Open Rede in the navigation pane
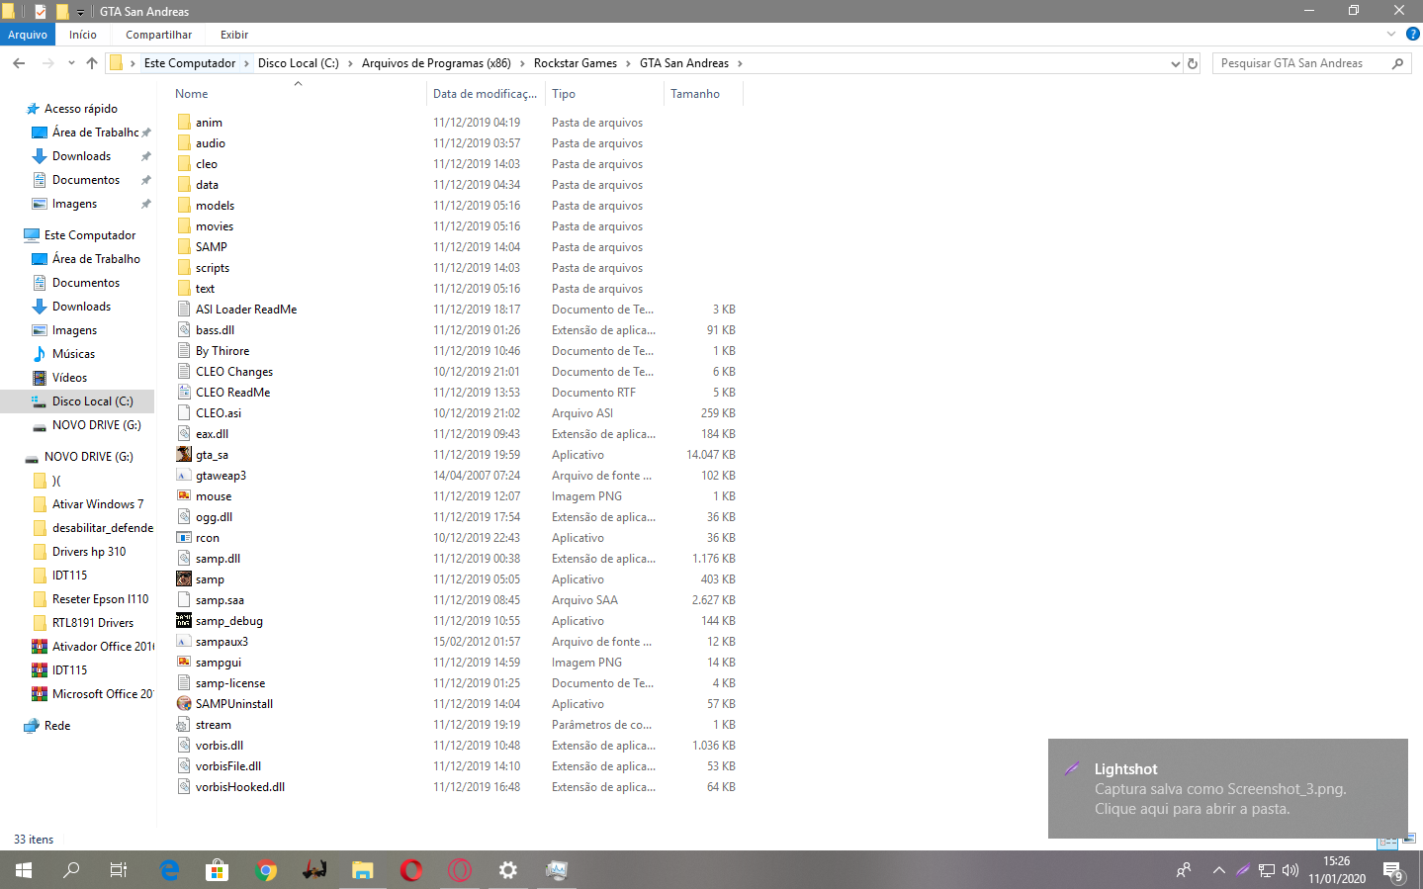Image resolution: width=1423 pixels, height=889 pixels. pos(57,726)
